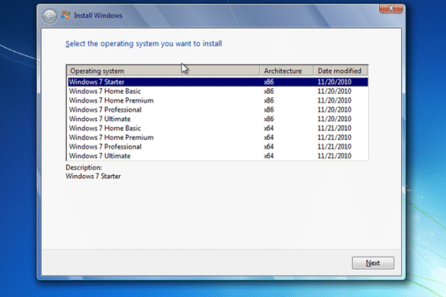This screenshot has width=446, height=297.
Task: Click the 11/21/2010 date in the Windows 7 Ultimate x64 row
Action: tap(334, 156)
